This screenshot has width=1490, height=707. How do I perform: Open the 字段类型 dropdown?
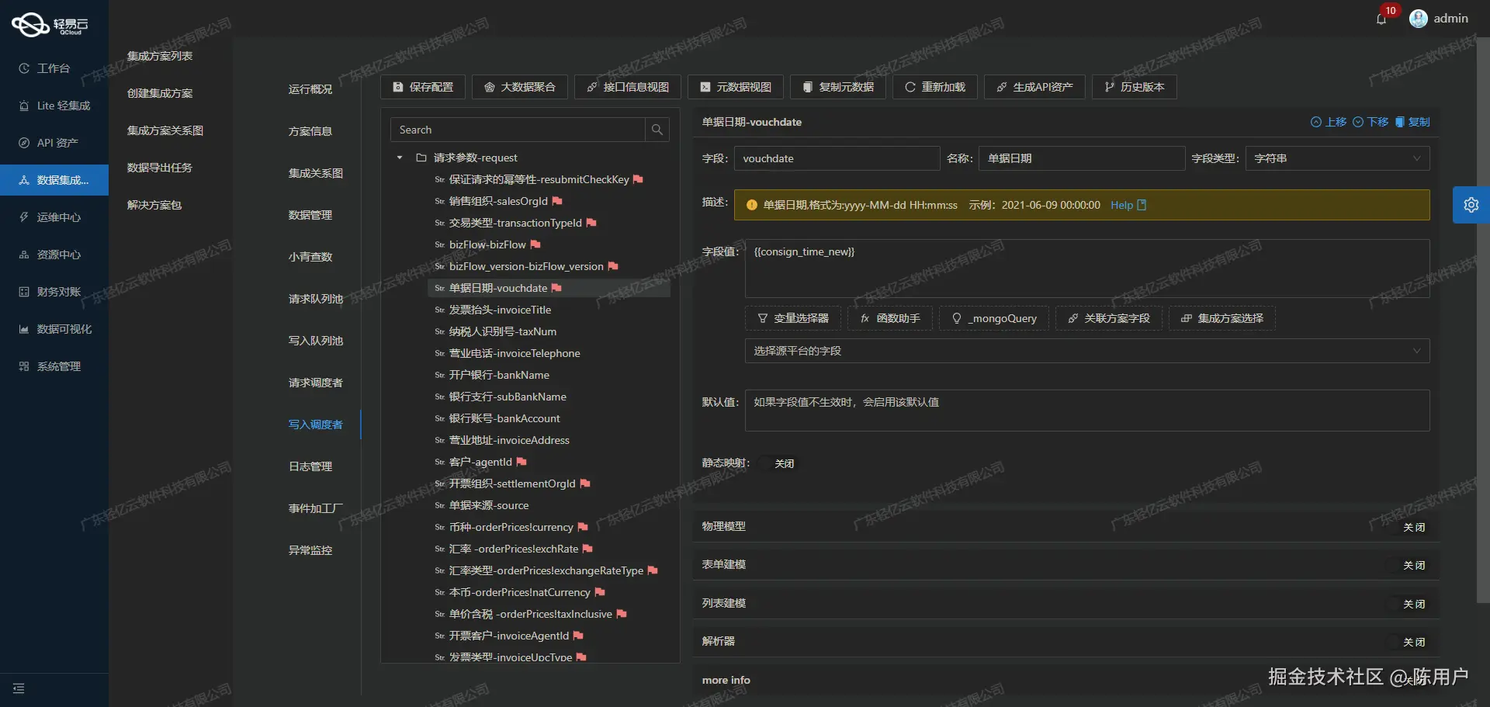(x=1338, y=158)
